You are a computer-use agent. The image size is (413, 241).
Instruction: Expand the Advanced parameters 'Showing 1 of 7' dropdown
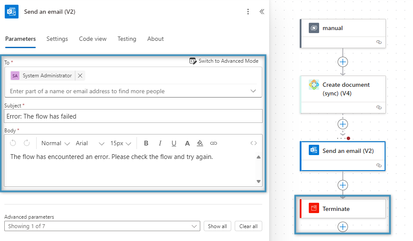[102, 226]
